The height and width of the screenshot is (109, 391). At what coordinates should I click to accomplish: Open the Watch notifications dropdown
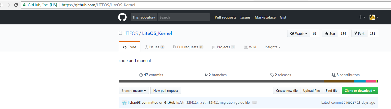(299, 33)
